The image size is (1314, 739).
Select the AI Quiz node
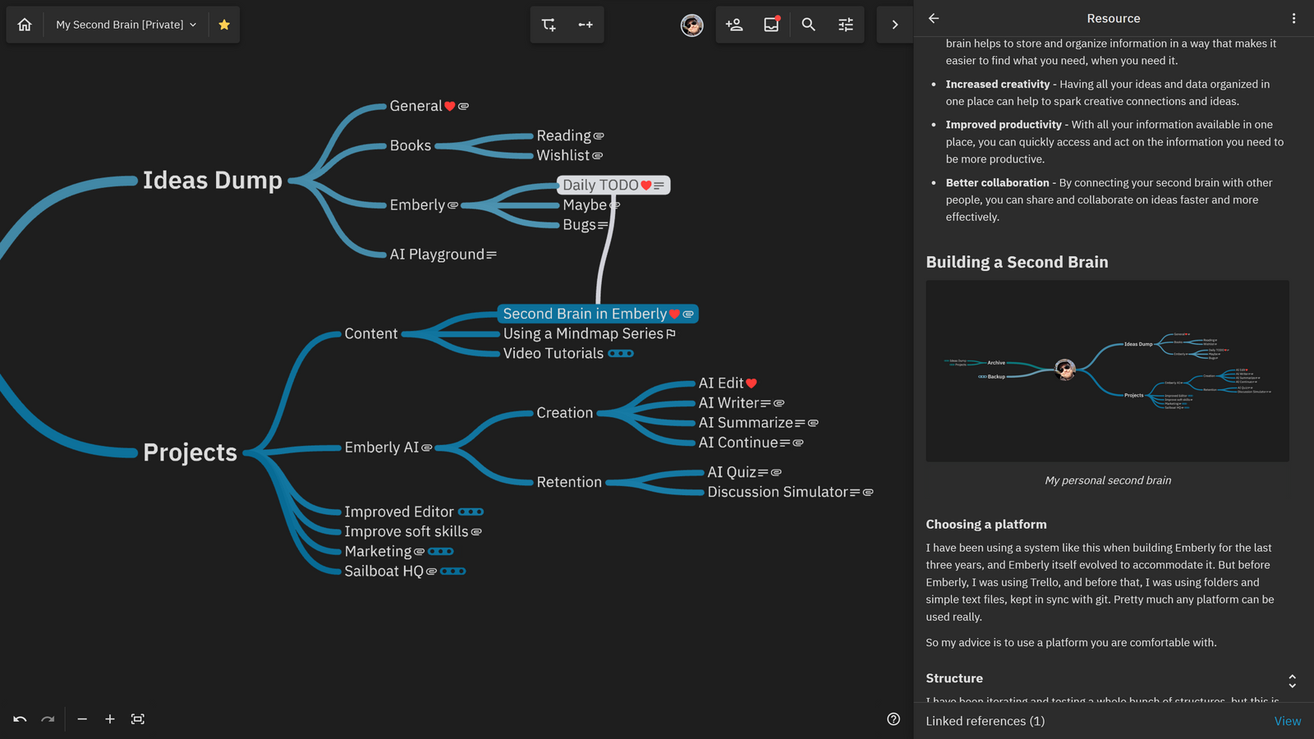pos(732,472)
